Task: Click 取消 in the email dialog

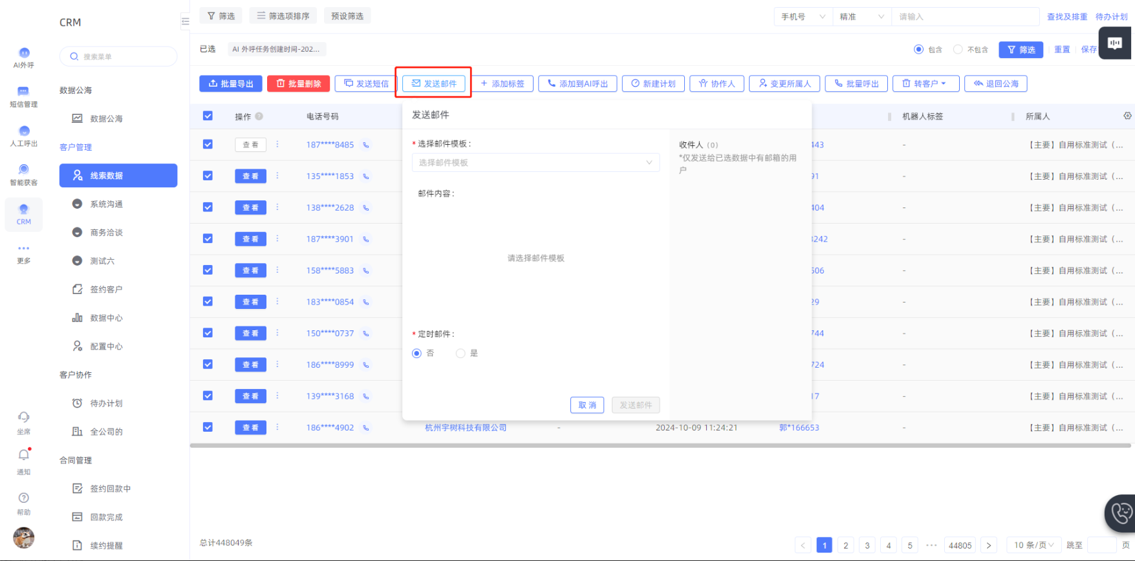Action: [x=587, y=405]
